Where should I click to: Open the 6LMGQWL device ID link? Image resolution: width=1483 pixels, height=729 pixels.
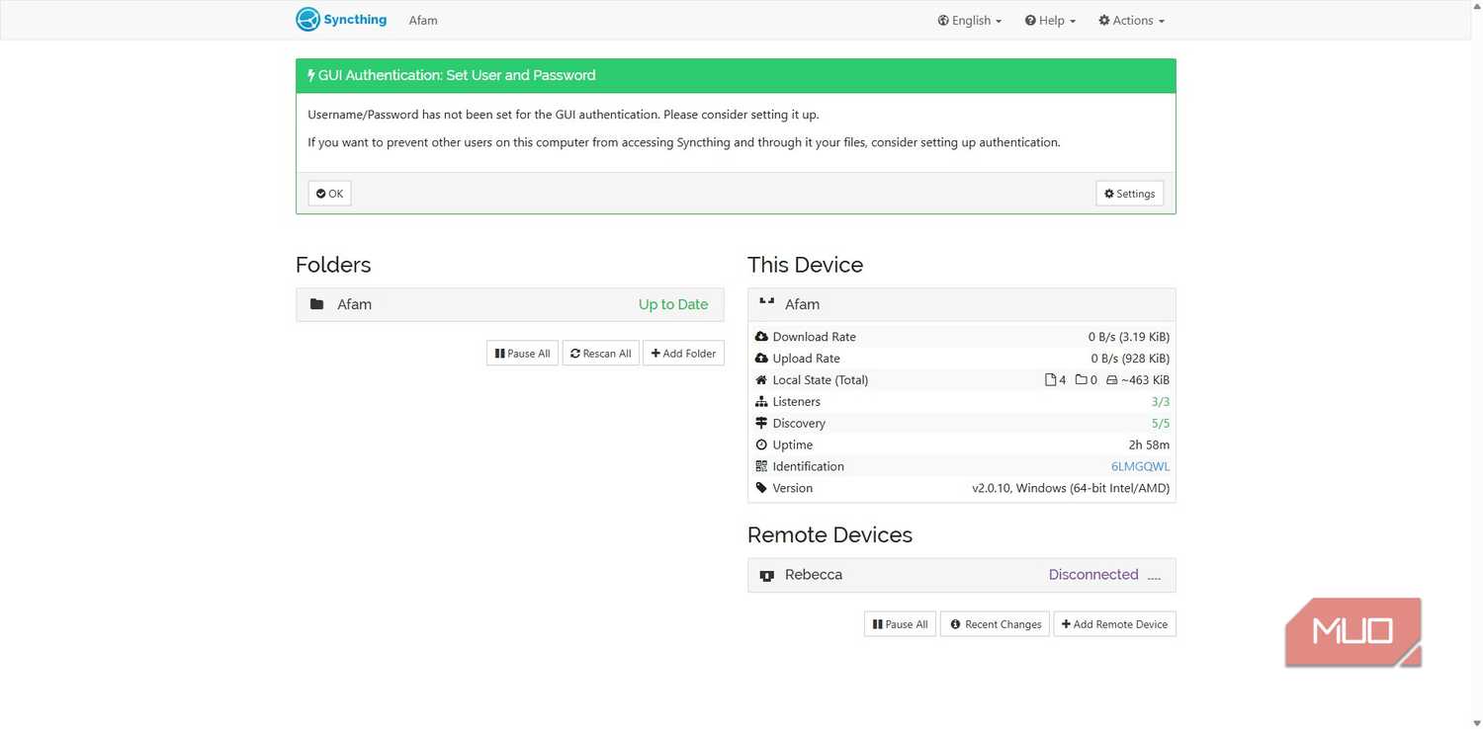click(1140, 466)
